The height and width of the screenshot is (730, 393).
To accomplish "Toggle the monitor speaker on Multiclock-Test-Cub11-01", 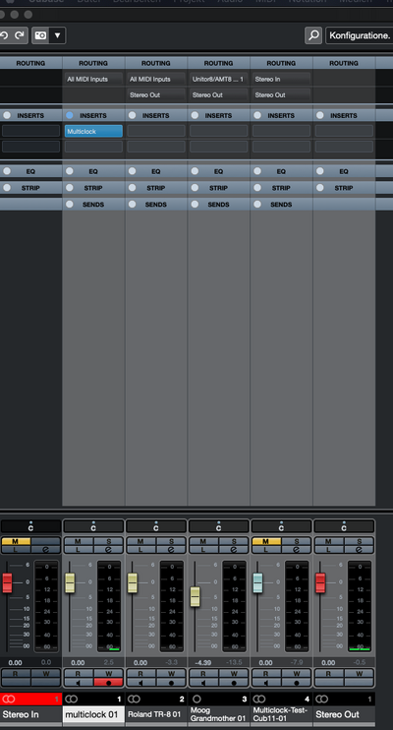I will click(x=266, y=683).
